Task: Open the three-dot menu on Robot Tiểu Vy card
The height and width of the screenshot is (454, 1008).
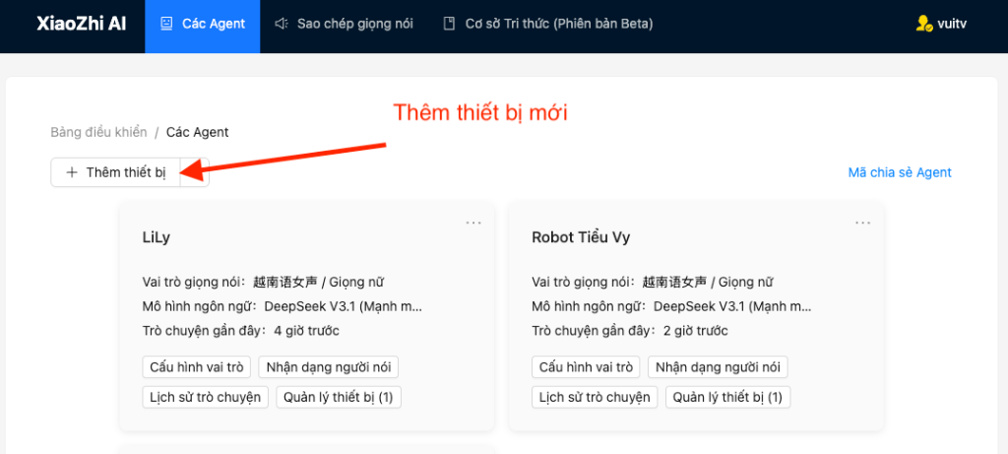Action: [863, 223]
